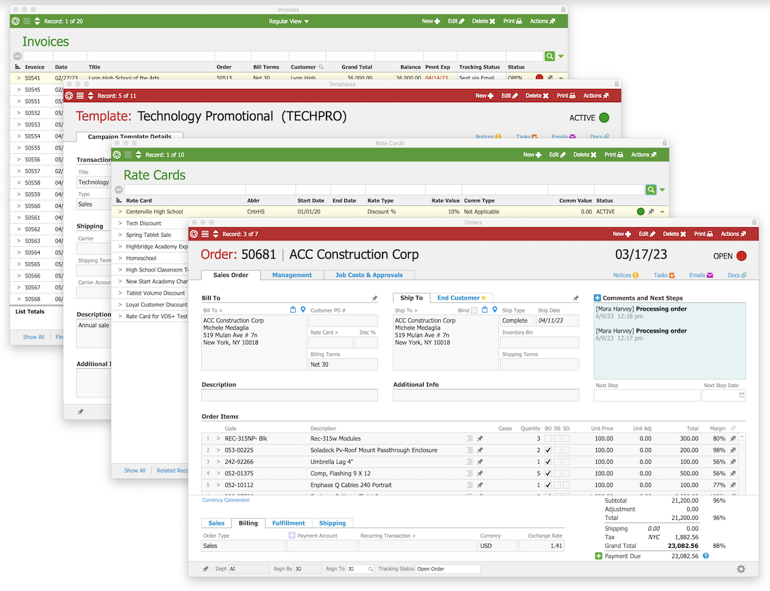This screenshot has height=591, width=770.
Task: Uncheck BO checkbox for Soladeck Pv-Roof Mount row
Action: (x=548, y=450)
